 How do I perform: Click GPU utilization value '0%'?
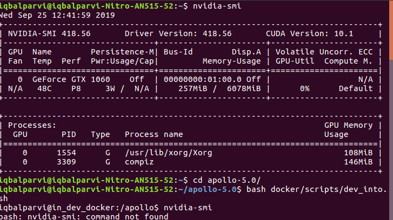304,88
